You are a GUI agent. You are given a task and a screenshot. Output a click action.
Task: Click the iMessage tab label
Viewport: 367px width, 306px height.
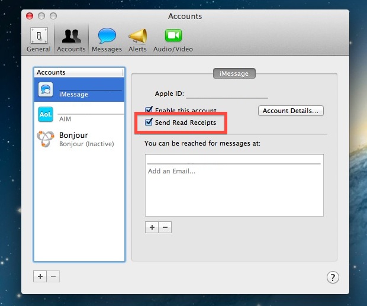(x=234, y=73)
